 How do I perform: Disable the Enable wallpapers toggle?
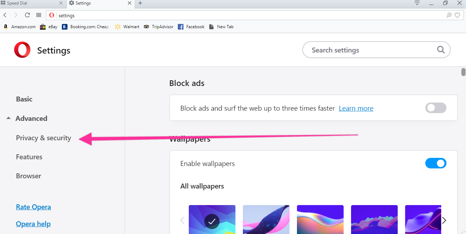click(436, 163)
